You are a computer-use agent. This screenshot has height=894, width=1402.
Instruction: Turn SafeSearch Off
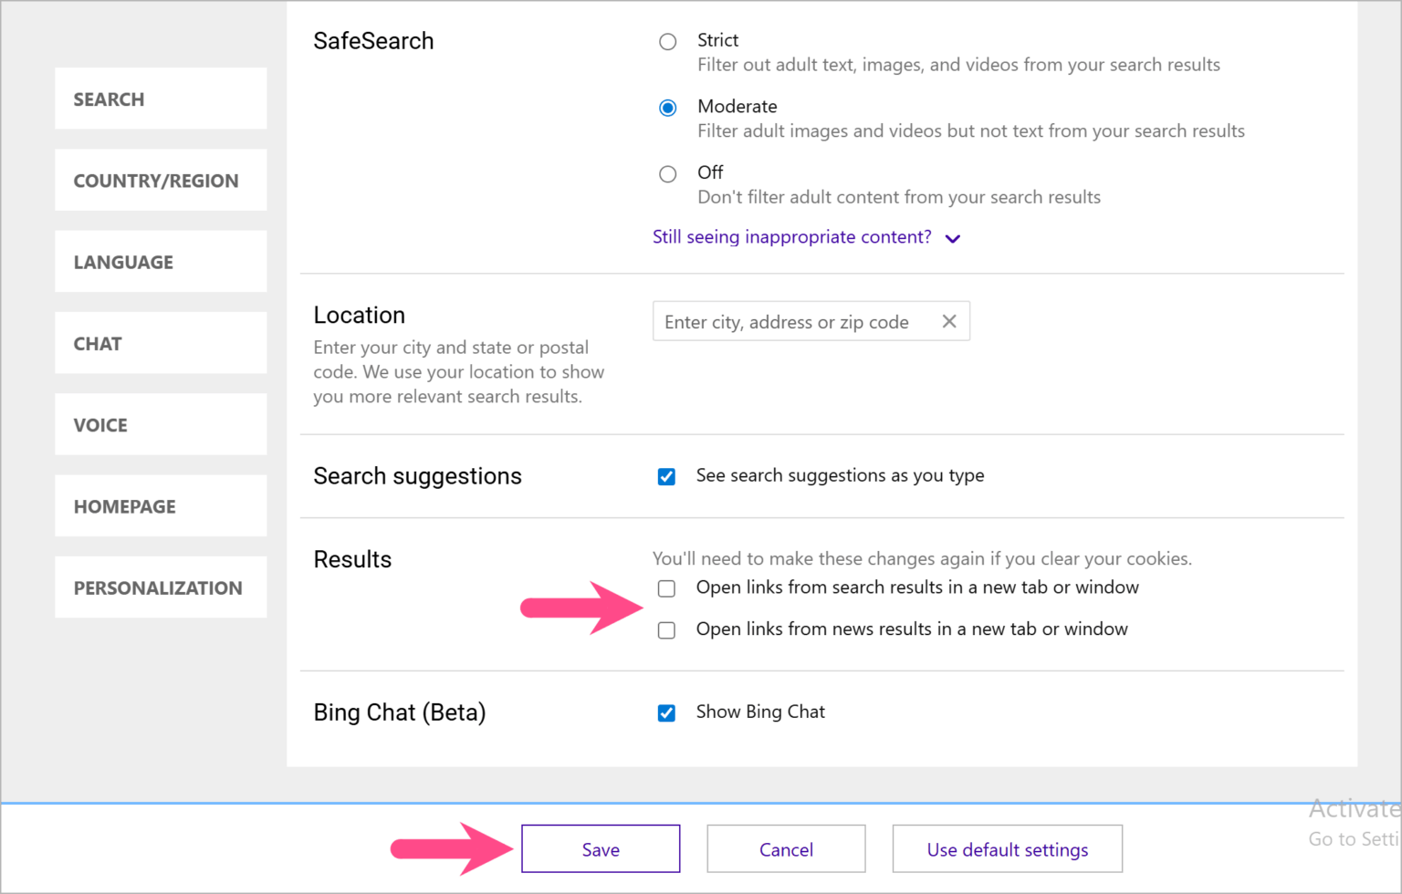click(x=667, y=173)
